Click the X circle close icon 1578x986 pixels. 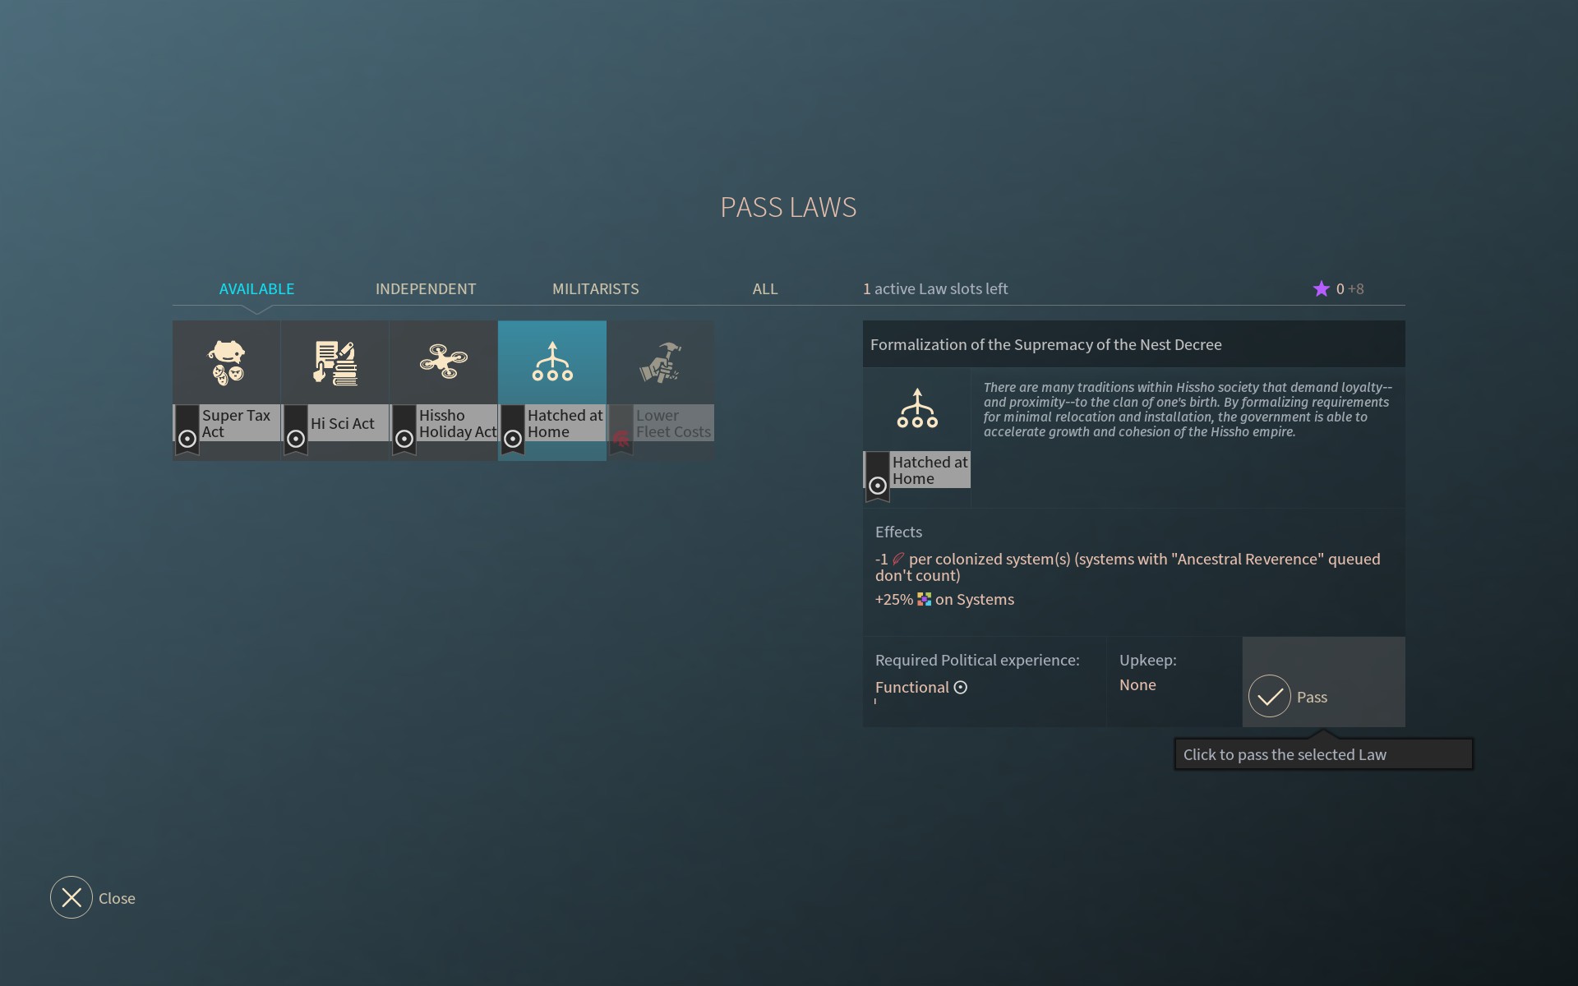click(72, 897)
